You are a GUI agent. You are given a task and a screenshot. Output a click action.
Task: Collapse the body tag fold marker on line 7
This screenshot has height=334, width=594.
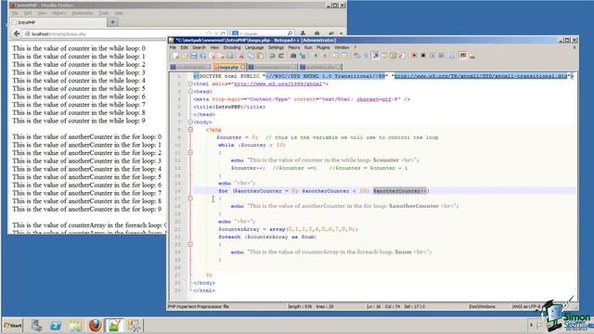tap(190, 122)
